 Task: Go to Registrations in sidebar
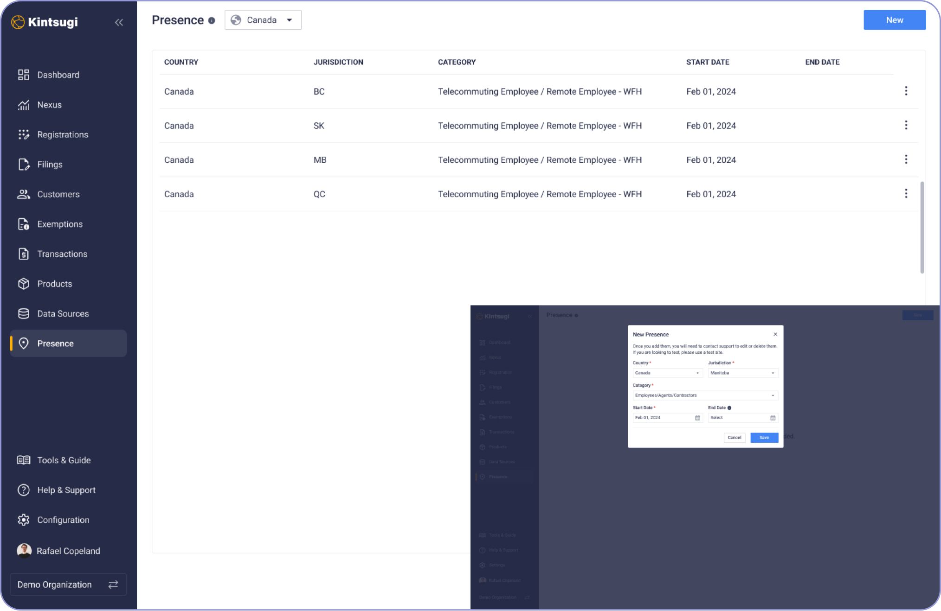(x=62, y=134)
